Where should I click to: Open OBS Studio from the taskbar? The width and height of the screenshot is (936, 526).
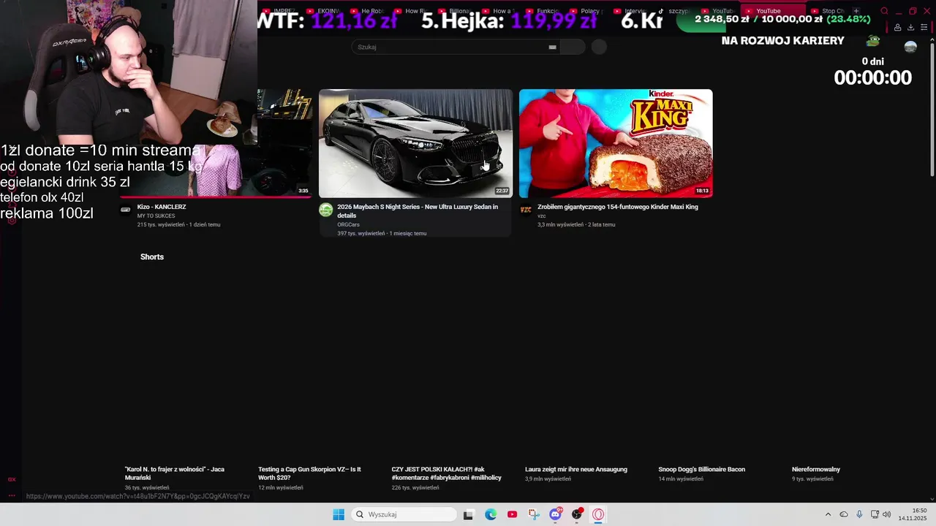(577, 514)
